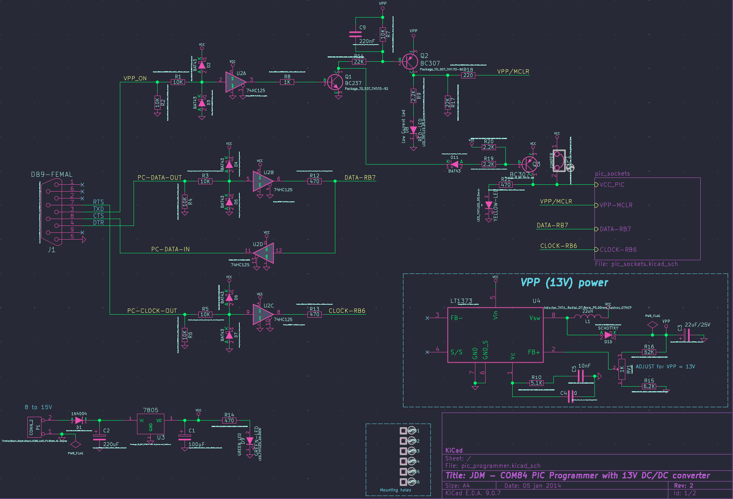Click the RTS pin label
This screenshot has height=499, width=733.
98,202
